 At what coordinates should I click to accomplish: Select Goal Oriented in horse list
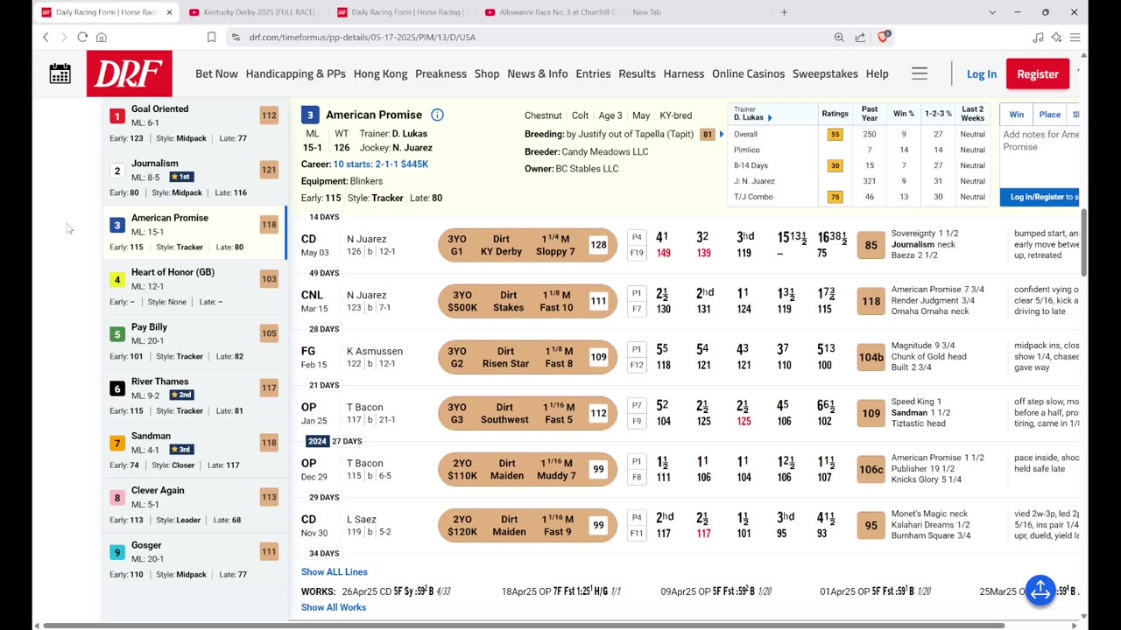click(x=194, y=123)
